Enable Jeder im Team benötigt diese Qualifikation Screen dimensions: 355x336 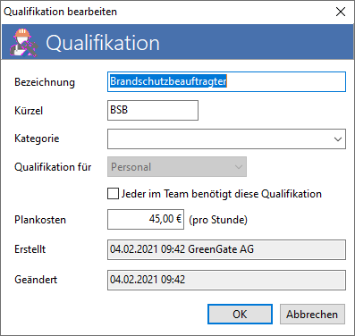pos(113,194)
